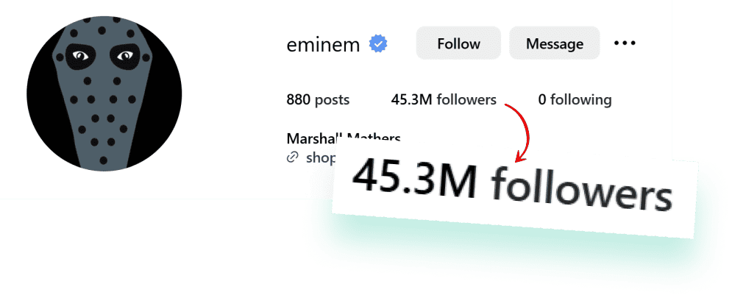Open eminem's circular profile picture
Viewport: 732px width, 298px height.
coord(104,93)
